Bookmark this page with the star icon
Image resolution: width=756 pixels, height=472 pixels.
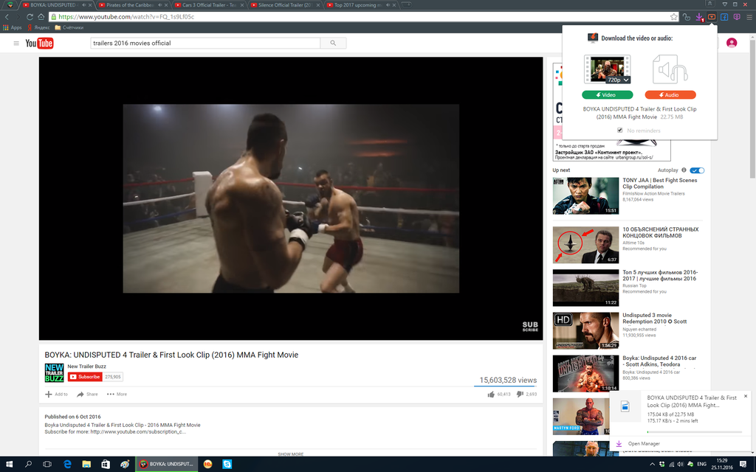tap(673, 16)
